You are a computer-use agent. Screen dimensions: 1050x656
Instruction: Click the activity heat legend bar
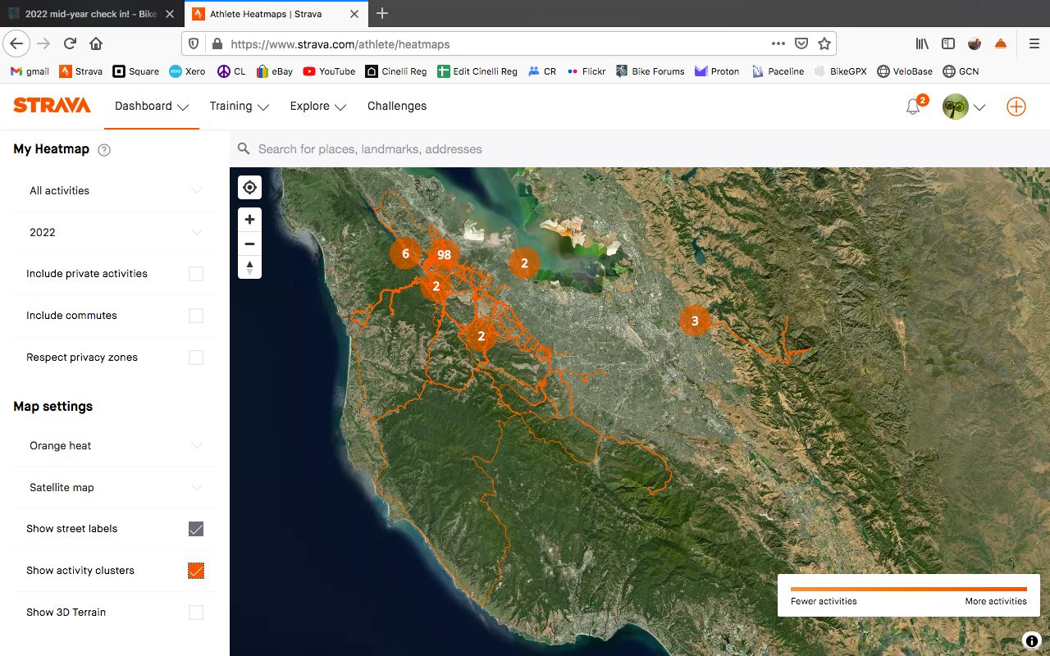click(909, 589)
